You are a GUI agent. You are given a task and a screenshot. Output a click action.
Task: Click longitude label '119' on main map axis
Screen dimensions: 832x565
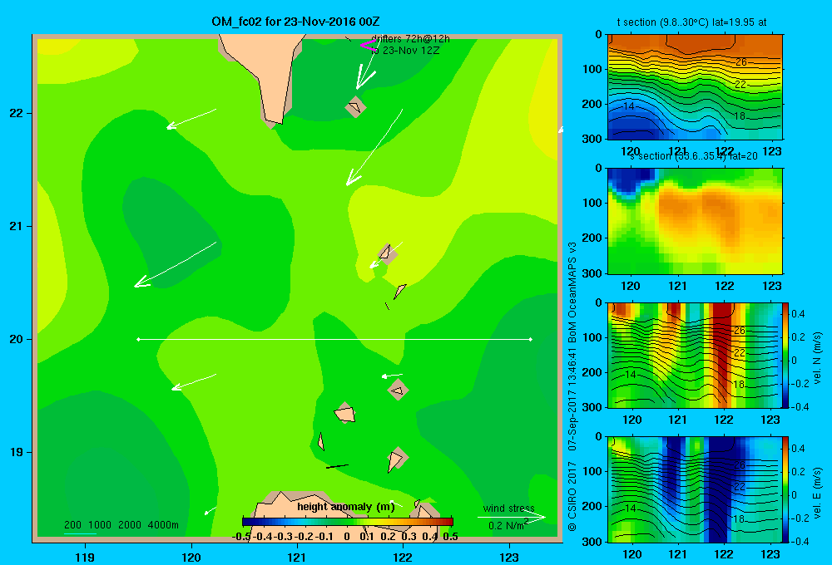point(85,557)
